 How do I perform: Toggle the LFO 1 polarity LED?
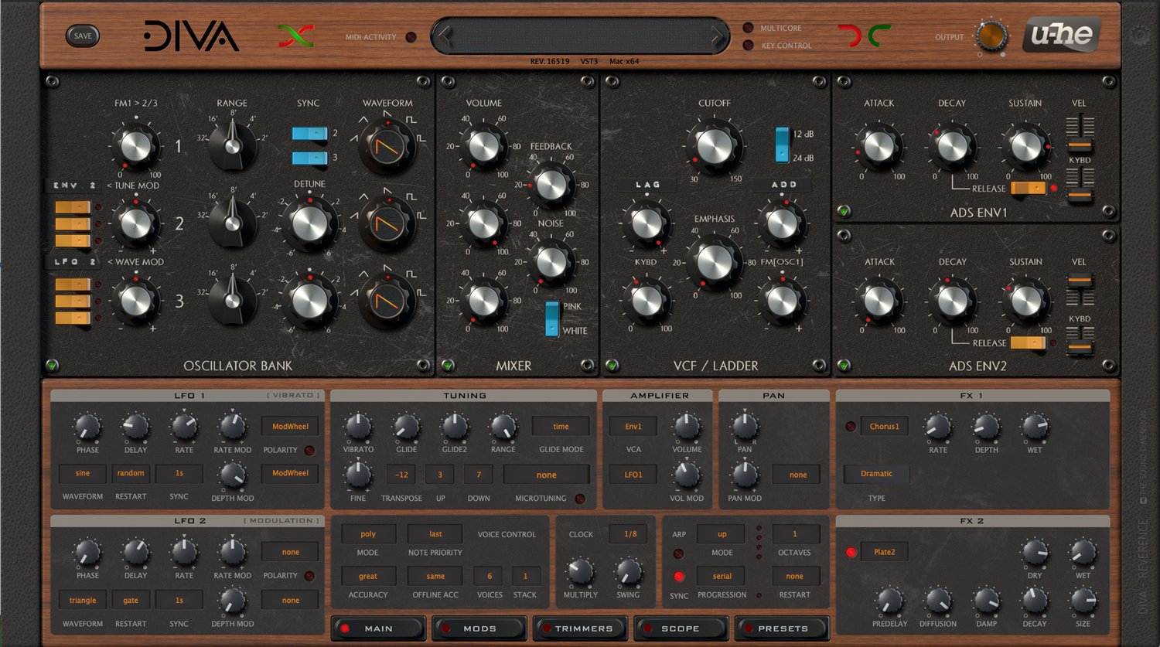point(309,451)
